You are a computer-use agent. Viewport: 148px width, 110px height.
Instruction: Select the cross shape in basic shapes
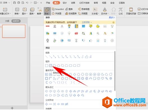[62, 78]
